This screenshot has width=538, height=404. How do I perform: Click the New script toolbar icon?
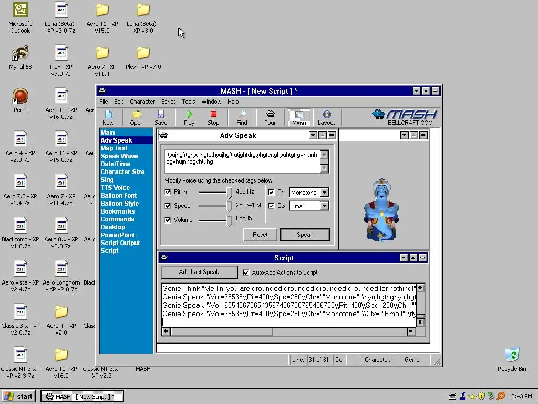point(108,117)
